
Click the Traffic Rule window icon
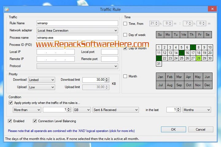[x=7, y=9]
